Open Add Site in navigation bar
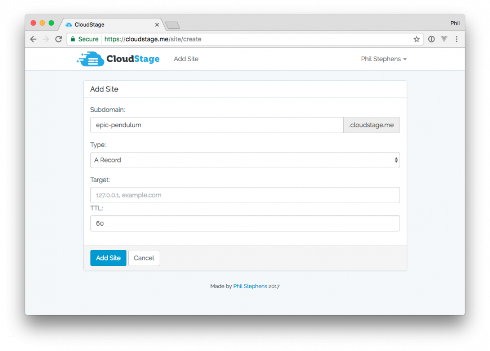Screen dimensions: 490x351 186,59
